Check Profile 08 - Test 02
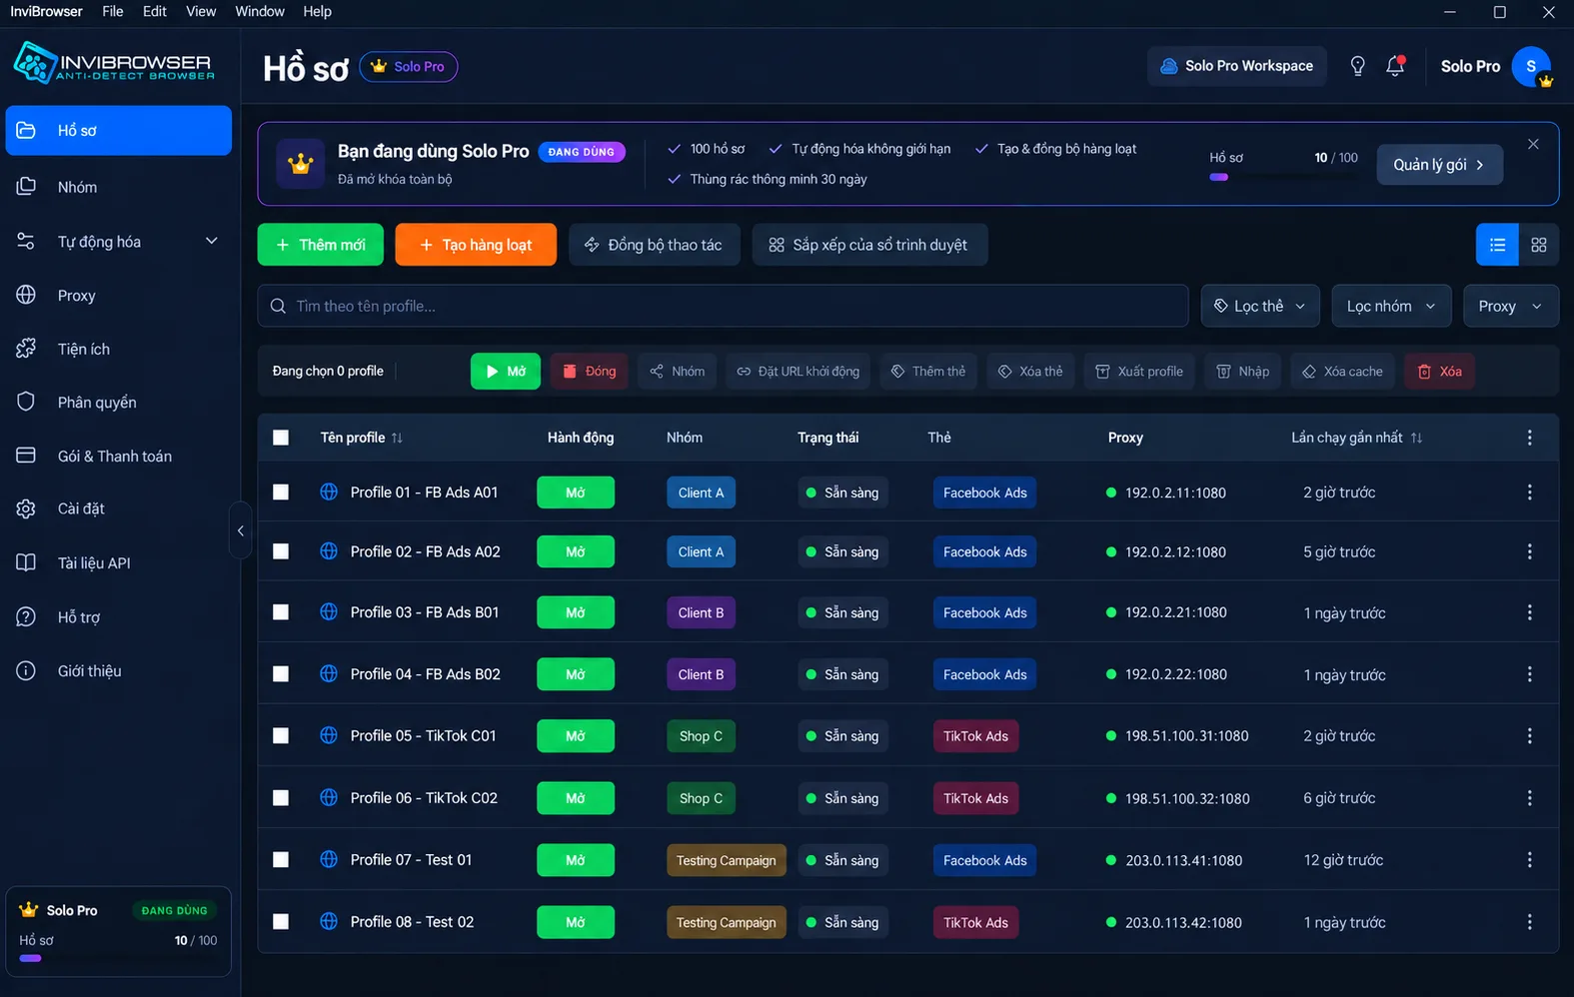Image resolution: width=1574 pixels, height=997 pixels. pos(281,922)
